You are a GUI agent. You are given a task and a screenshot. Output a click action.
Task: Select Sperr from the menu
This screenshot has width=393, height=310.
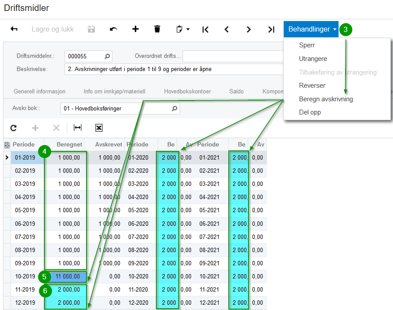click(307, 45)
